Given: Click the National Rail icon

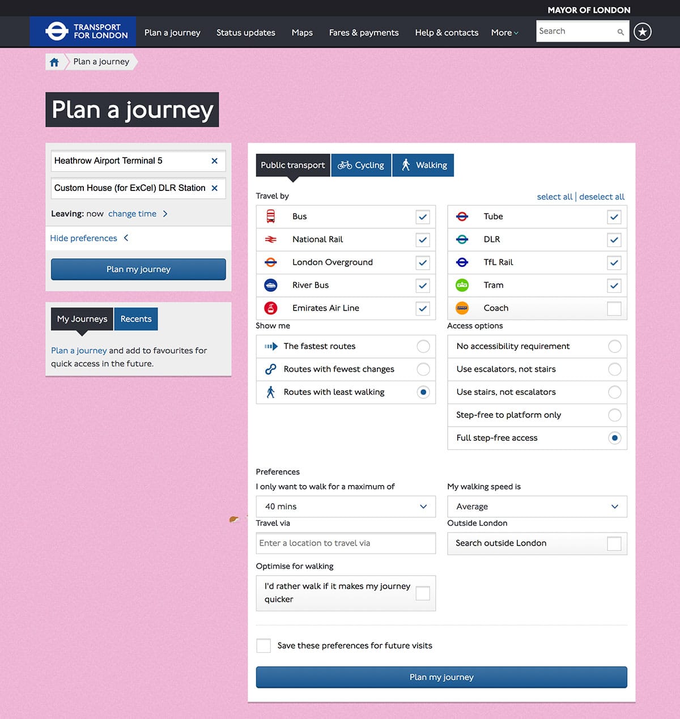Looking at the screenshot, I should pos(271,239).
